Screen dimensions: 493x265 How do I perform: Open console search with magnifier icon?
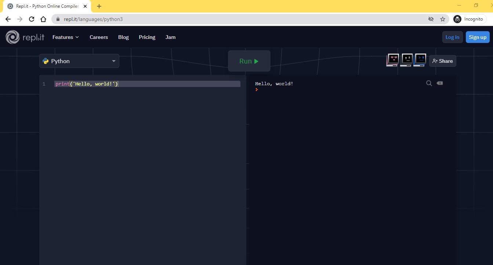pyautogui.click(x=429, y=83)
